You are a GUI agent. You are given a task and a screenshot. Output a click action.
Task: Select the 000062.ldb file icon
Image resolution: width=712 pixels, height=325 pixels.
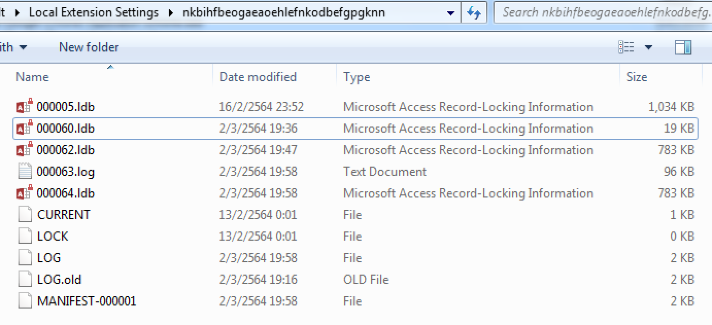click(24, 150)
